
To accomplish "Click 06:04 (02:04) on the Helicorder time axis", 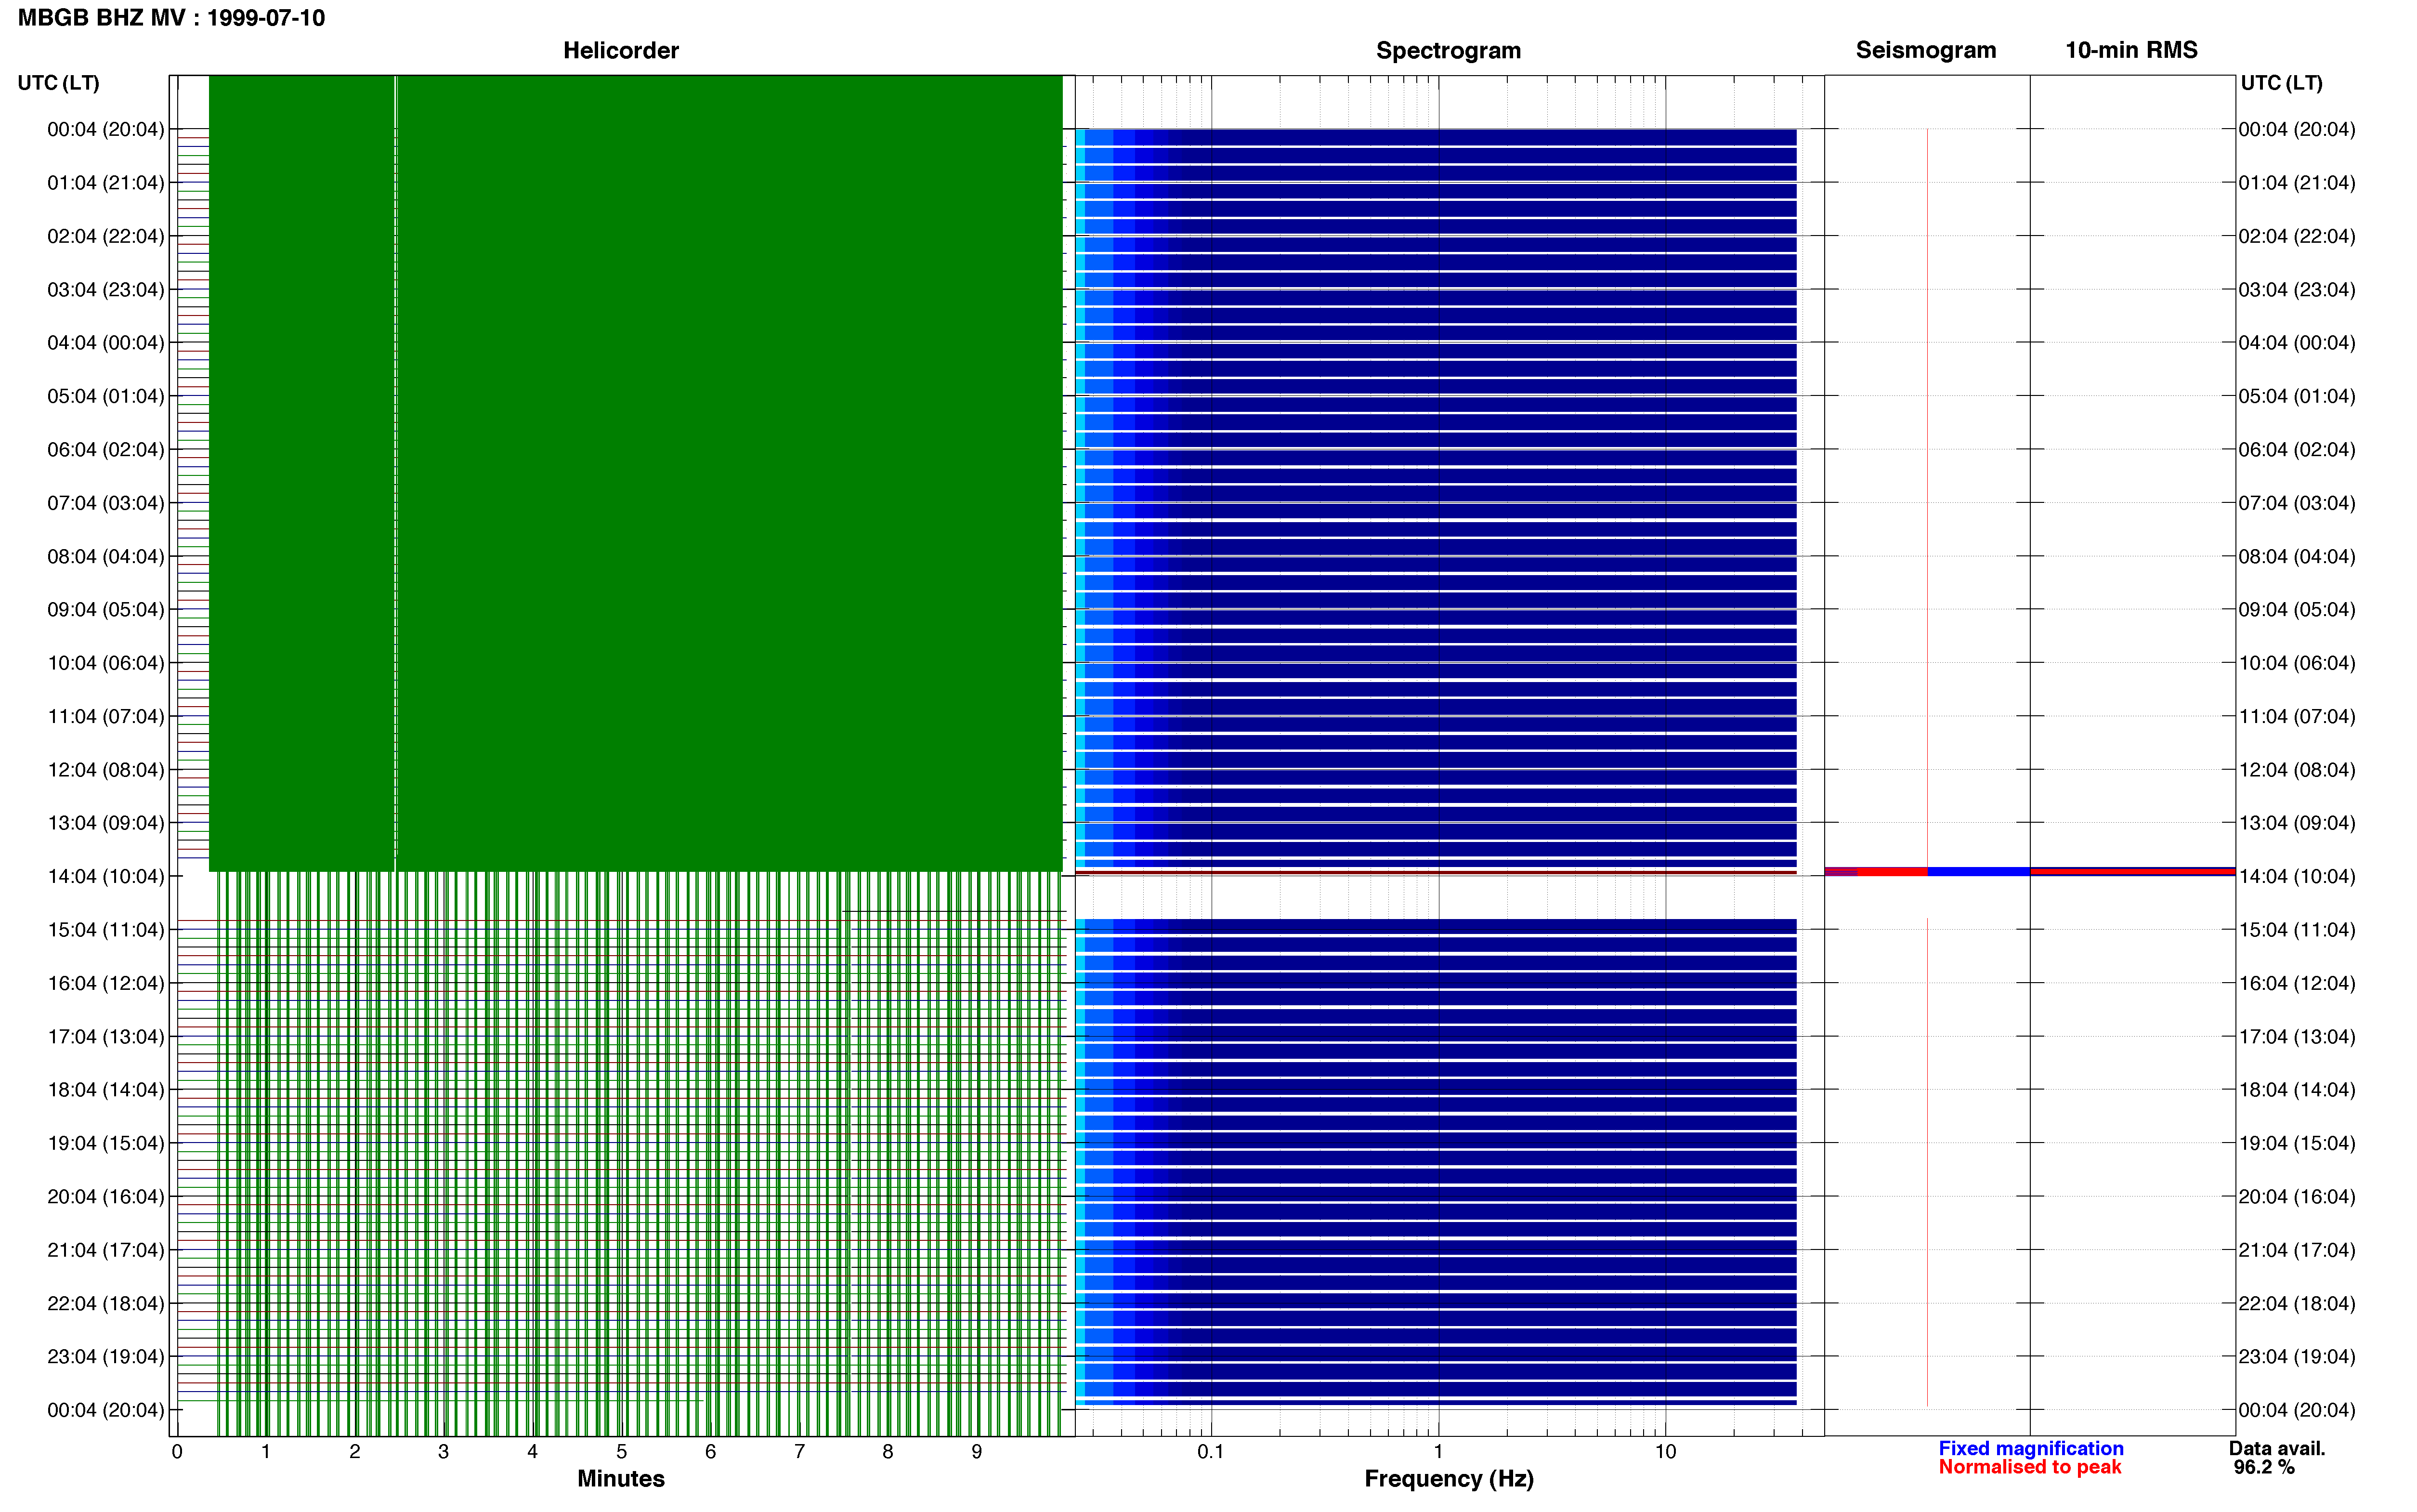I will tap(106, 450).
